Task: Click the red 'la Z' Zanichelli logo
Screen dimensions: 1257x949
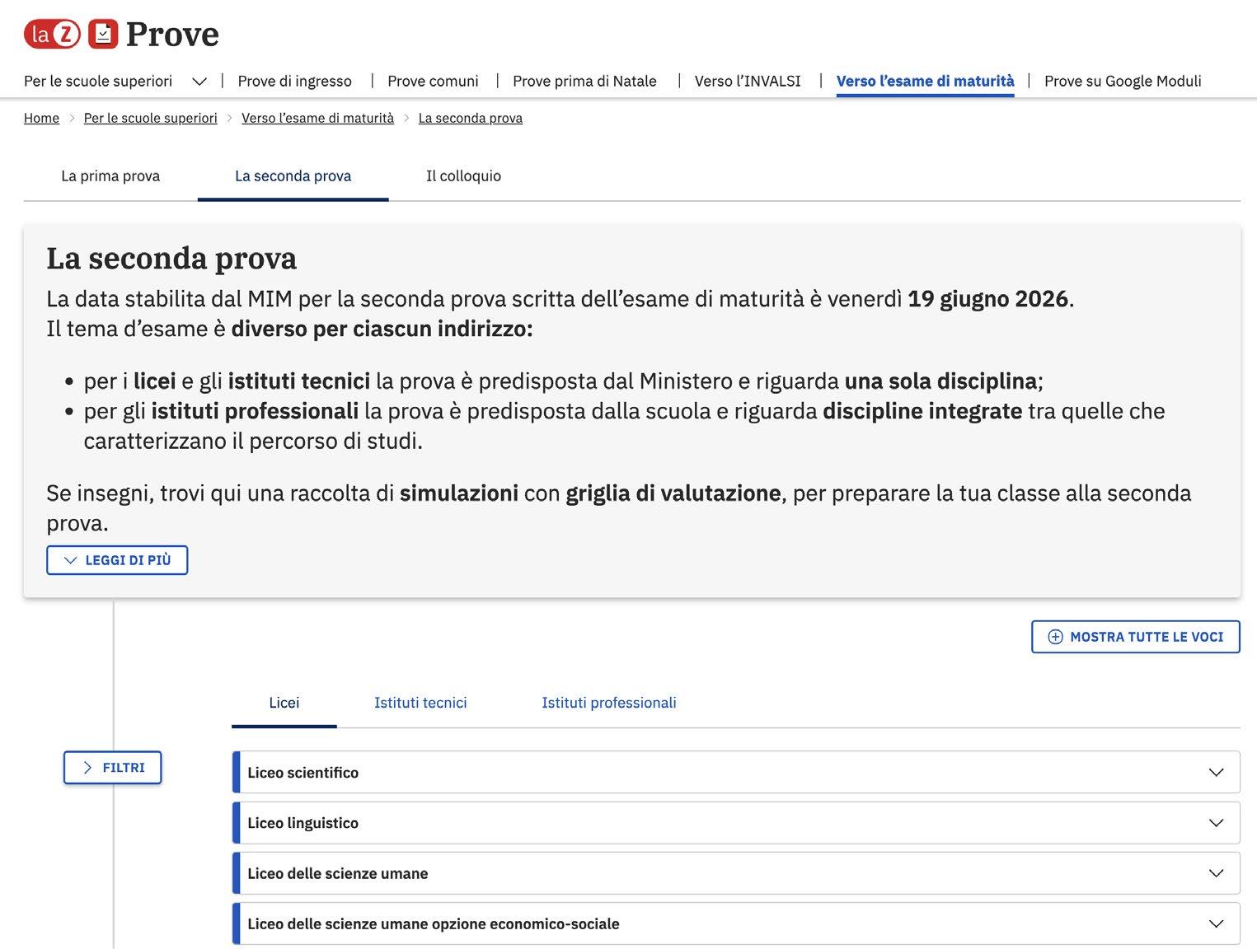Action: (x=52, y=34)
